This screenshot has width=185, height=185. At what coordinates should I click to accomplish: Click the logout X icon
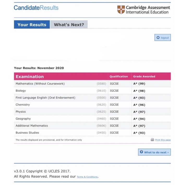pos(158,38)
